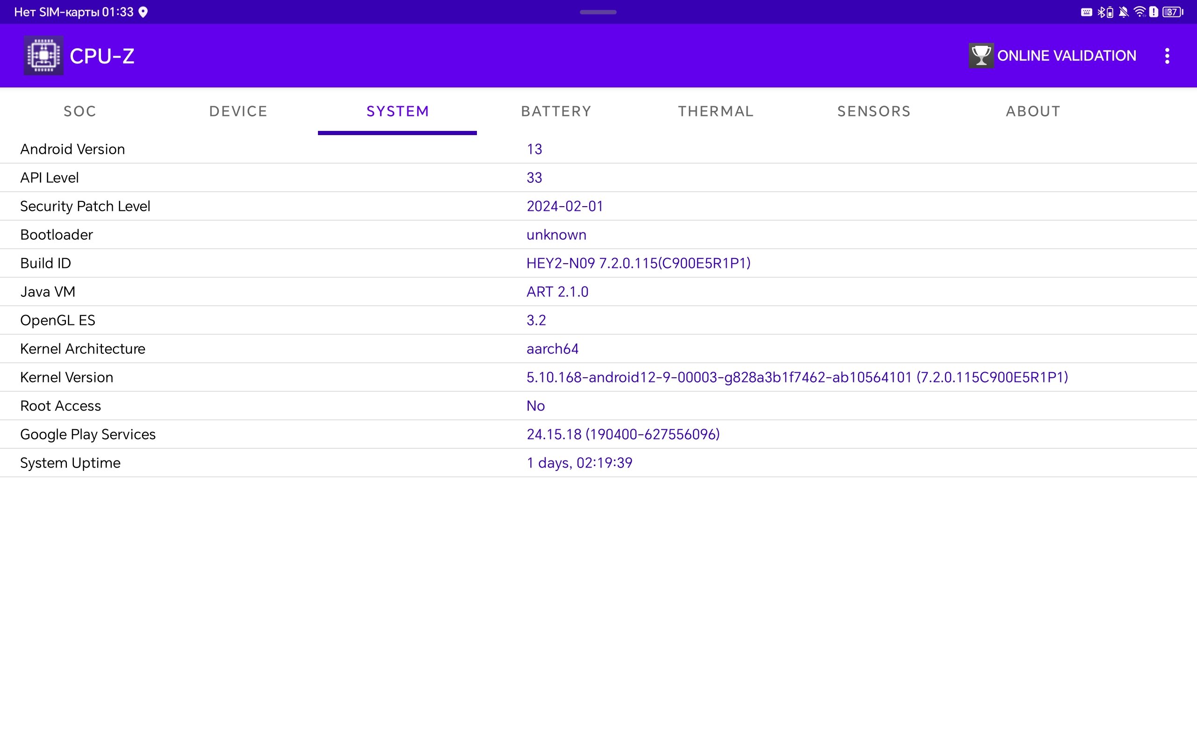The width and height of the screenshot is (1197, 748).
Task: Select the Root Access label
Action: pos(60,406)
